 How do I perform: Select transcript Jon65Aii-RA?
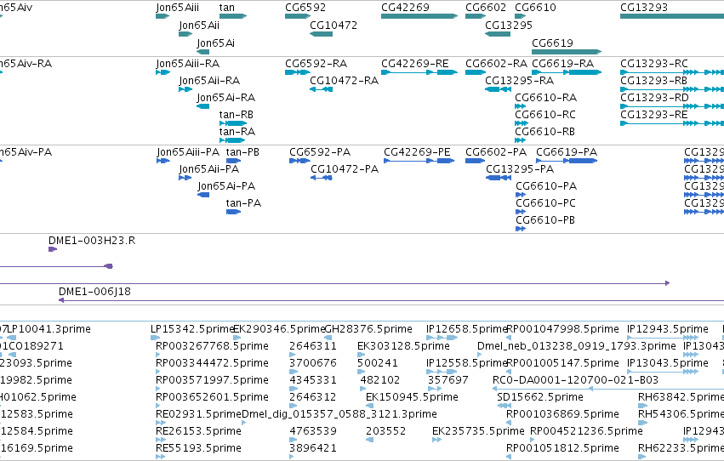click(x=209, y=80)
